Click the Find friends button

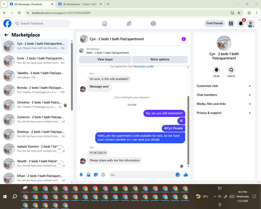coord(215,23)
